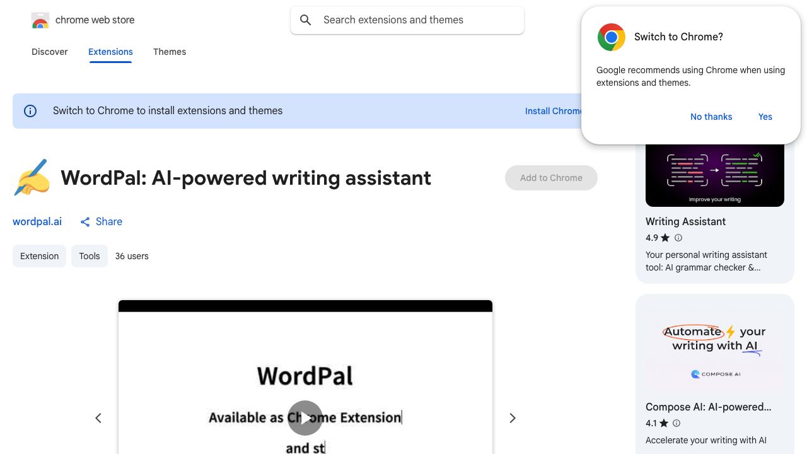Click the WordPal extension title heading
Screen dimensions: 807x454
[246, 178]
